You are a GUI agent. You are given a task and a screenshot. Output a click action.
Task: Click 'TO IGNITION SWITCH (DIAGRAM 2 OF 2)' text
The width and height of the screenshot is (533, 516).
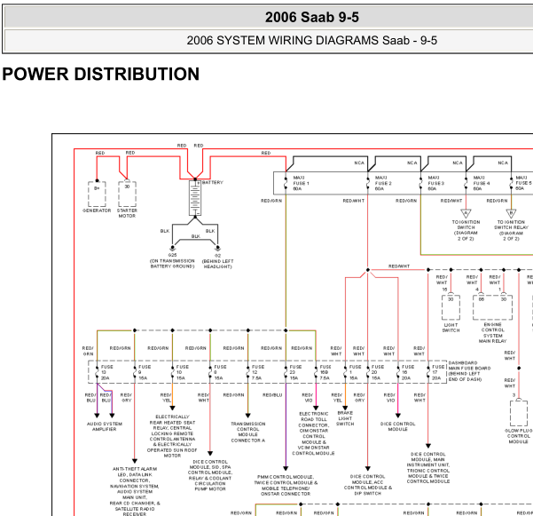pyautogui.click(x=466, y=230)
